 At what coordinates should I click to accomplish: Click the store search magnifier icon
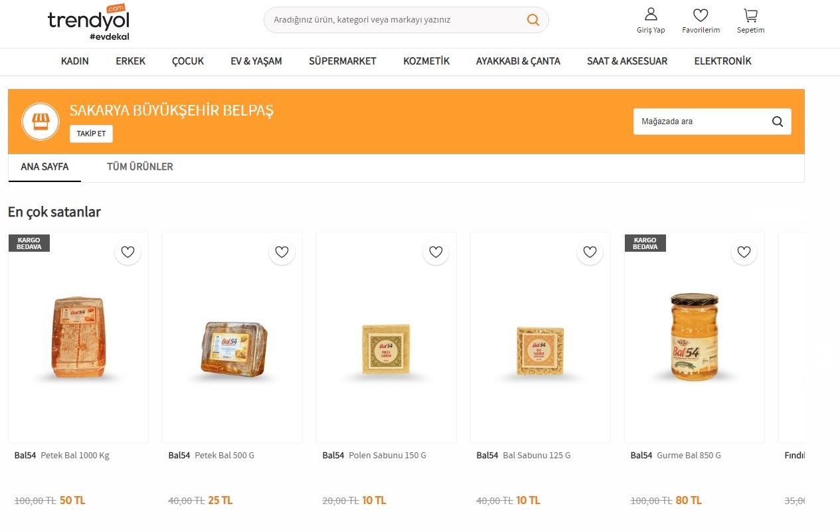(x=778, y=122)
